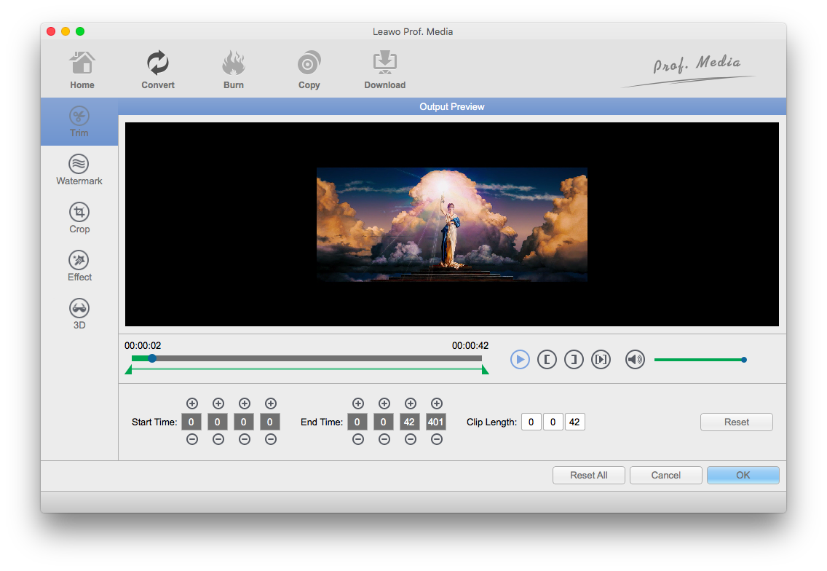Play the trimmed clip segment
Viewport: 827px width, 571px height.
click(601, 359)
